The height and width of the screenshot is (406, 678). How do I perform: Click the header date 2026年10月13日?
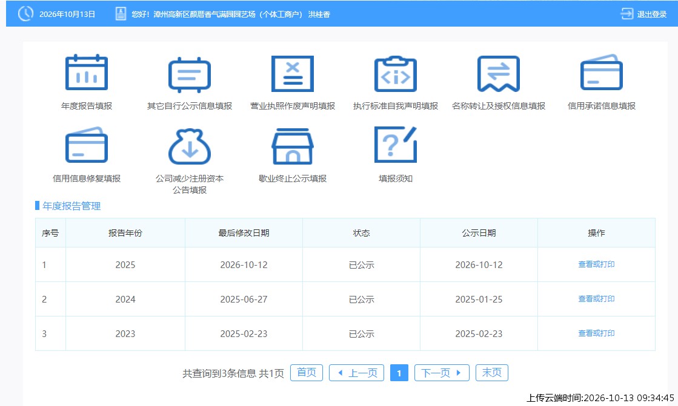pos(67,15)
